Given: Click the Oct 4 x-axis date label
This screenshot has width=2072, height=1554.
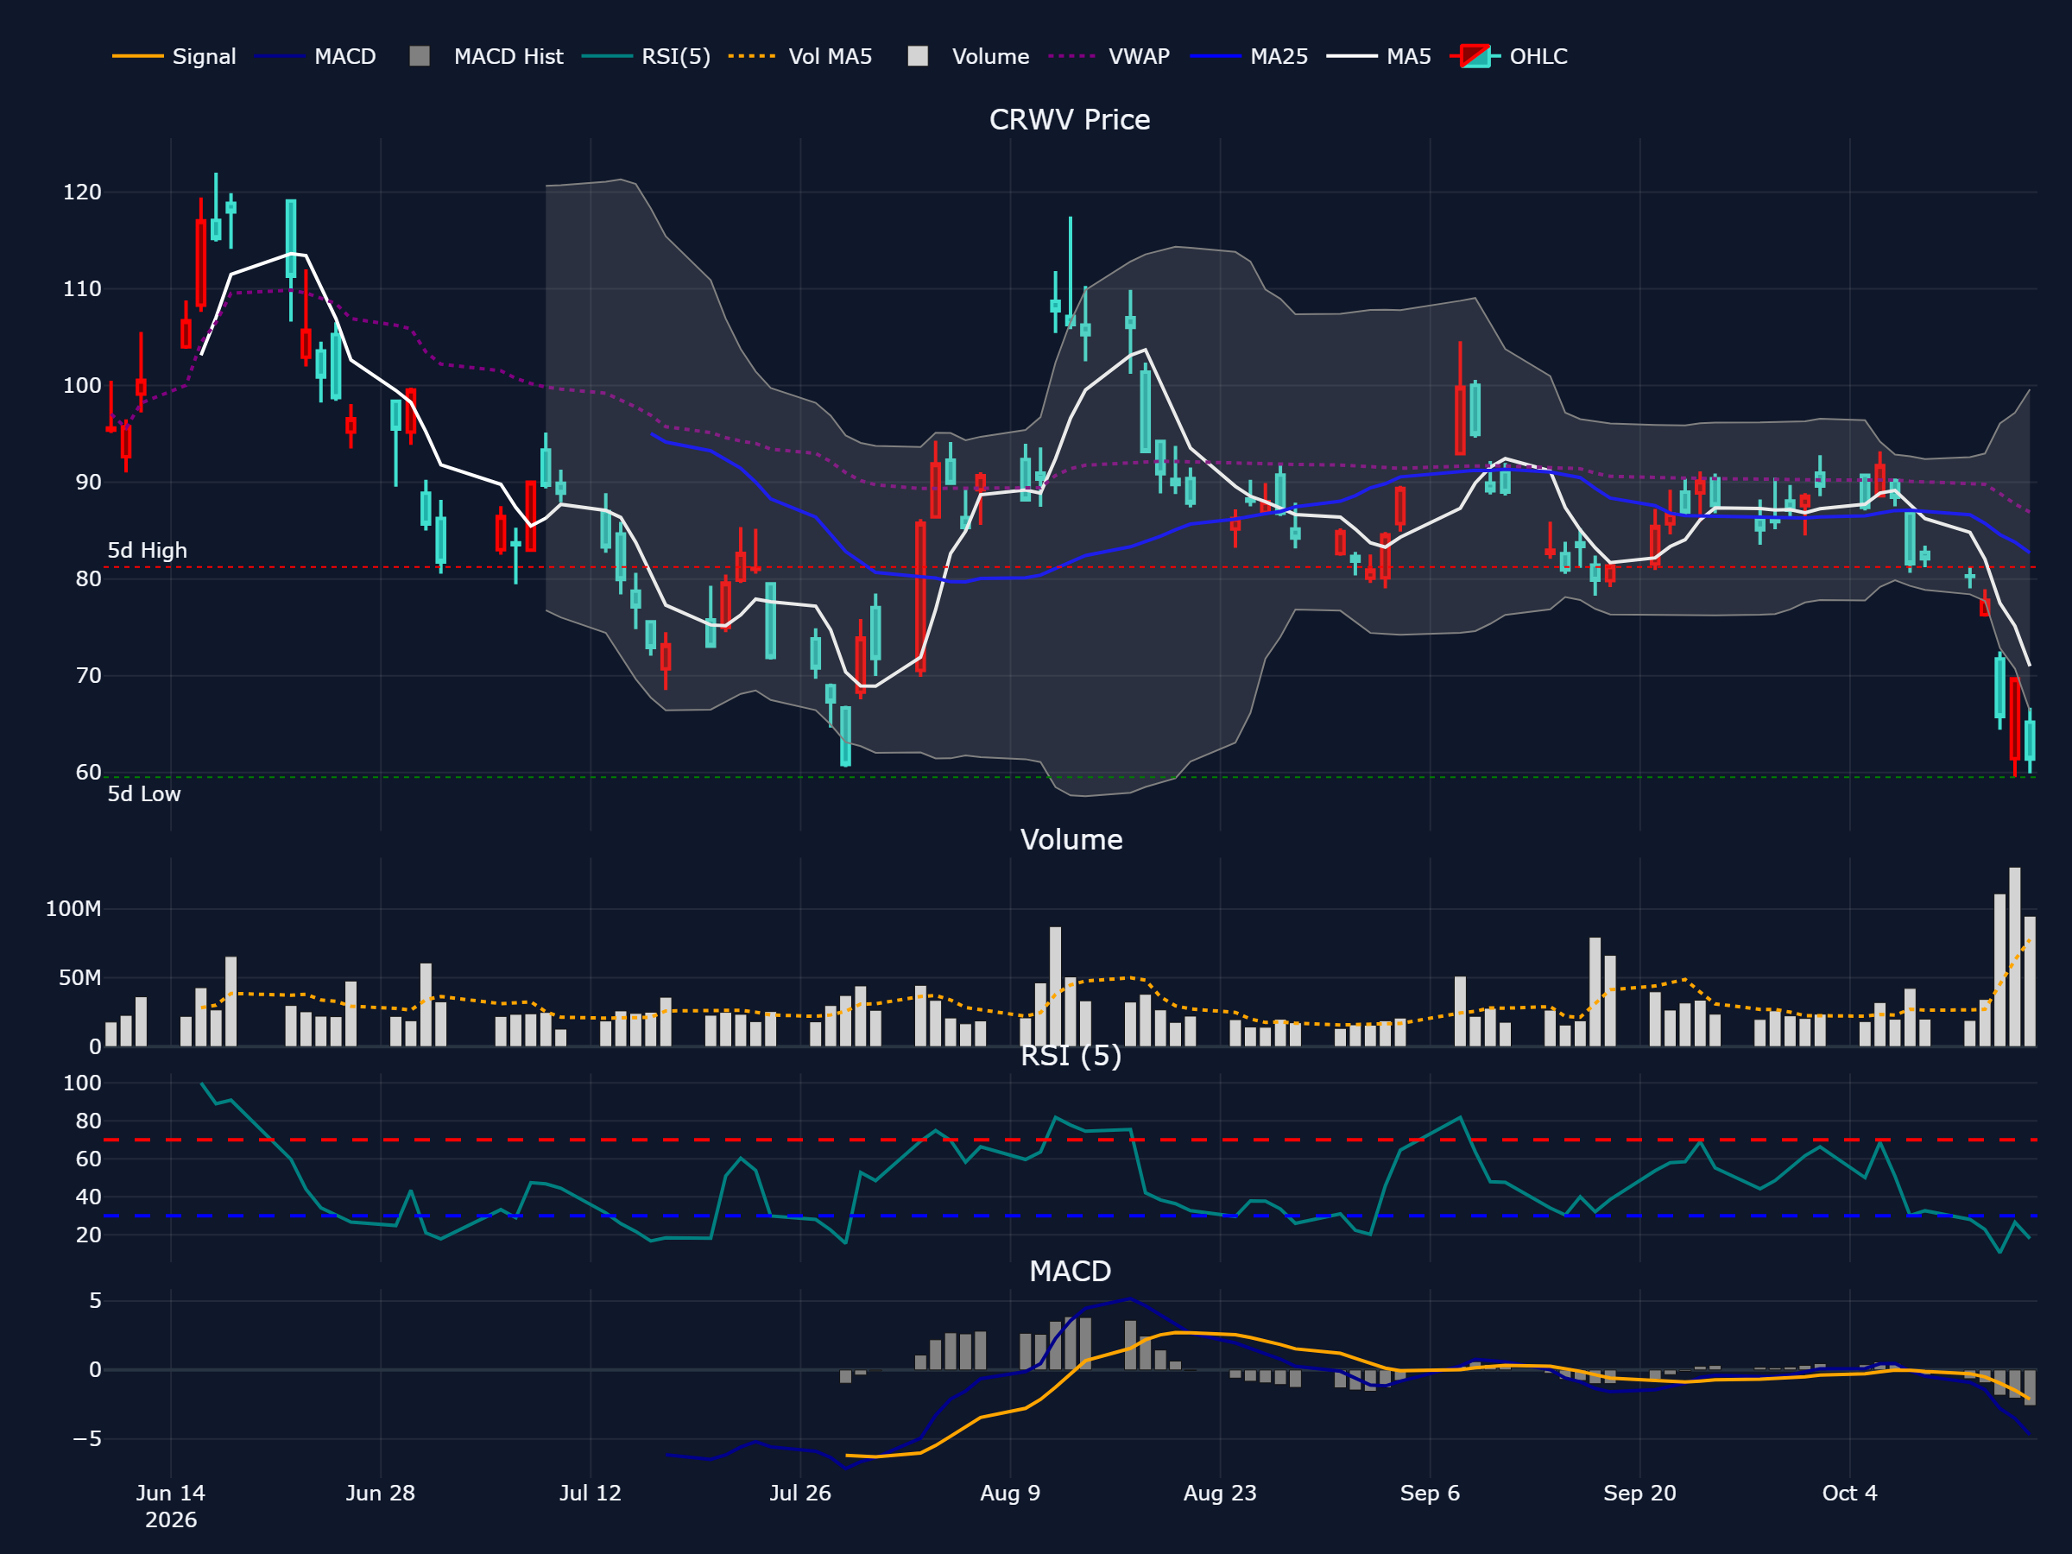Looking at the screenshot, I should click(1849, 1493).
